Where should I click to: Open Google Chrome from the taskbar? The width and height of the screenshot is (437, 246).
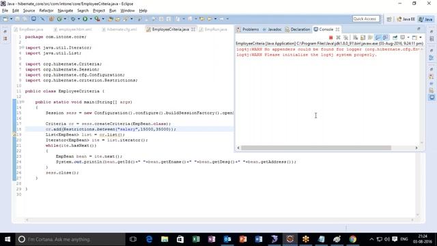point(352,239)
